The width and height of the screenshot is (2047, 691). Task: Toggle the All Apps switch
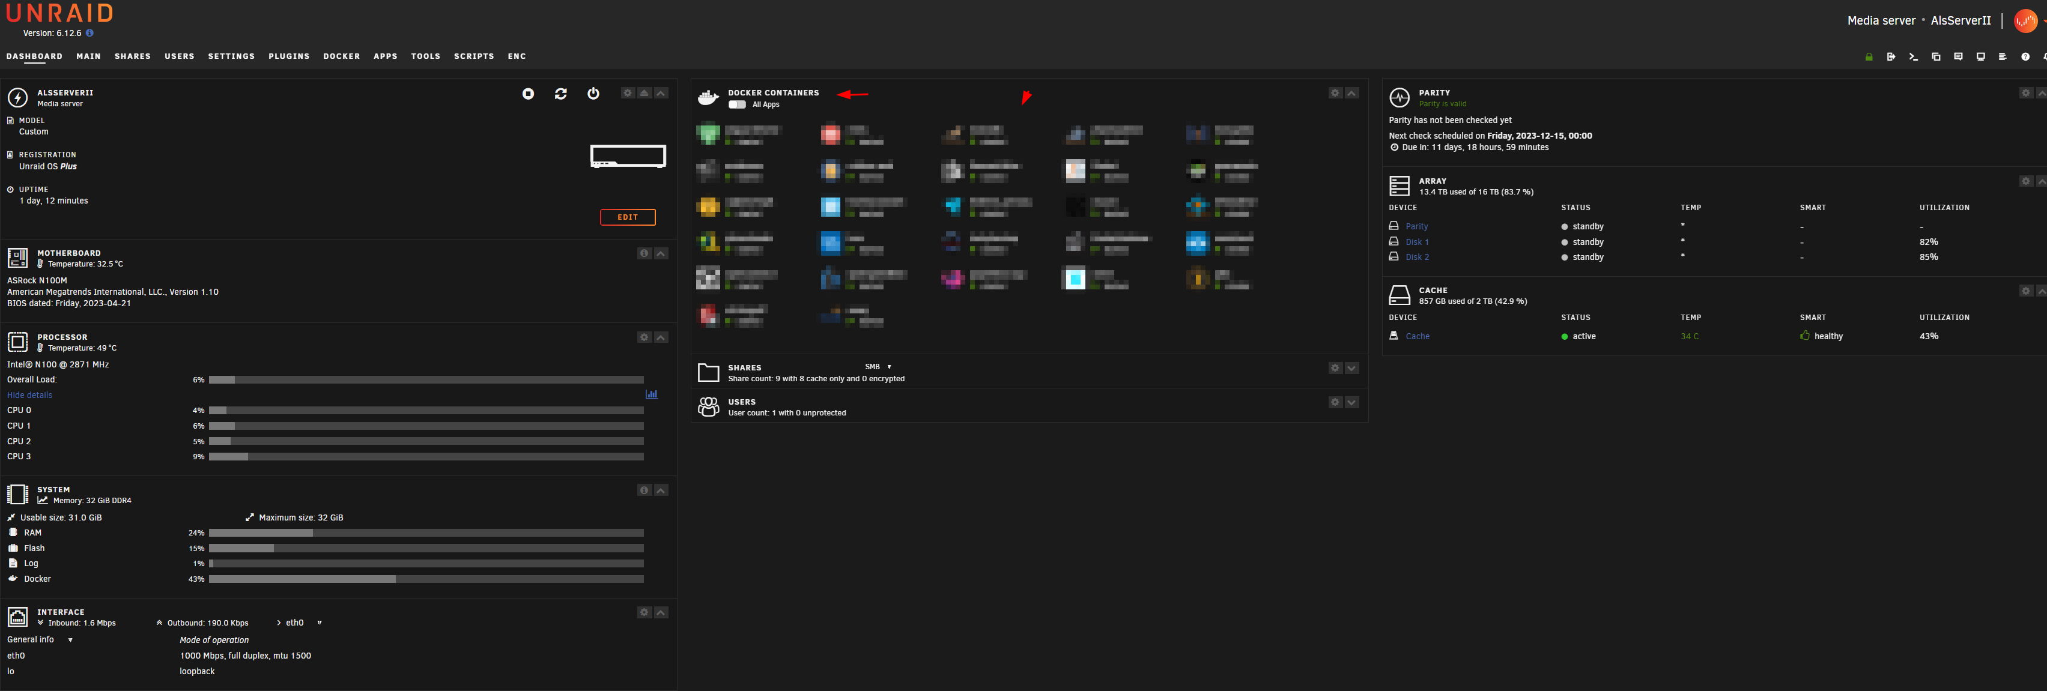(736, 105)
